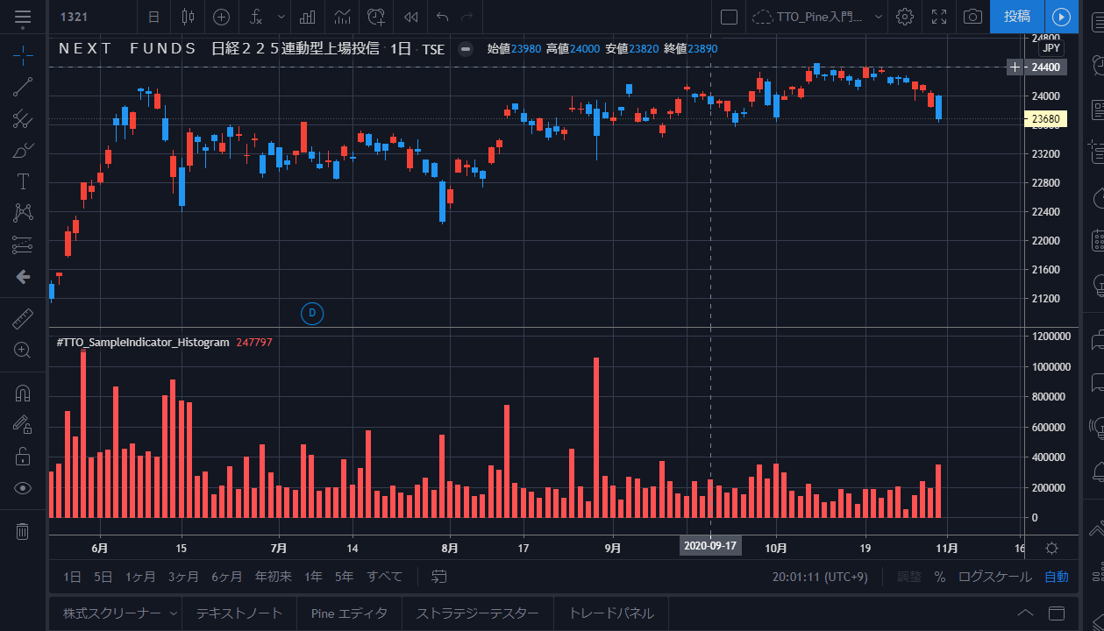
Task: Open the JPY currency selector
Action: (x=1051, y=48)
